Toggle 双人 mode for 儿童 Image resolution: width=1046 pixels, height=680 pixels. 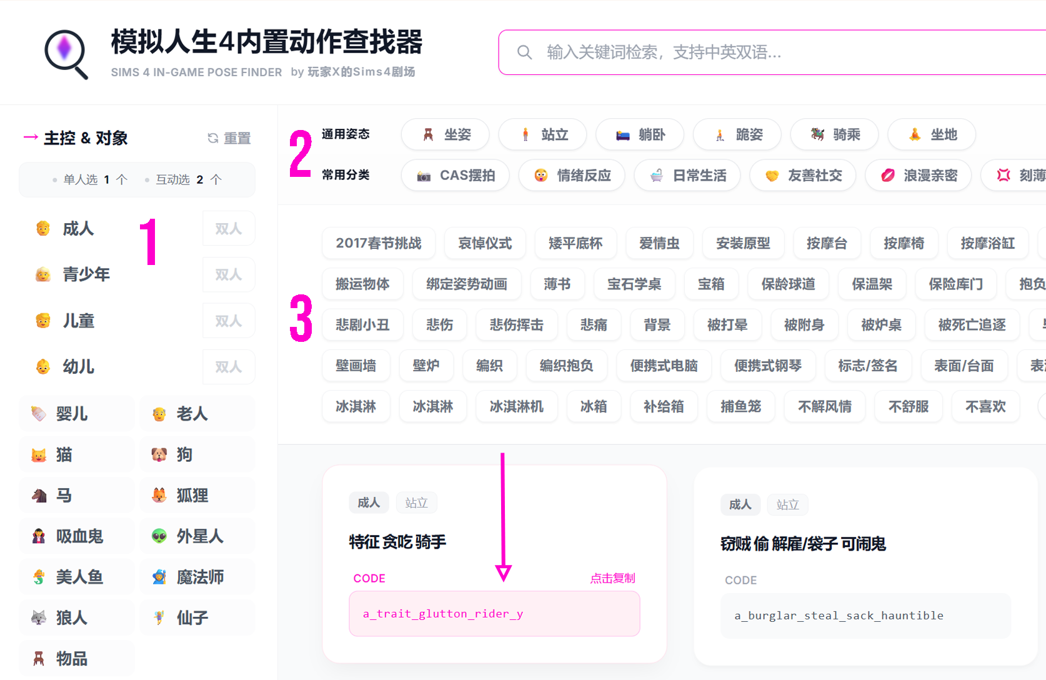[228, 321]
